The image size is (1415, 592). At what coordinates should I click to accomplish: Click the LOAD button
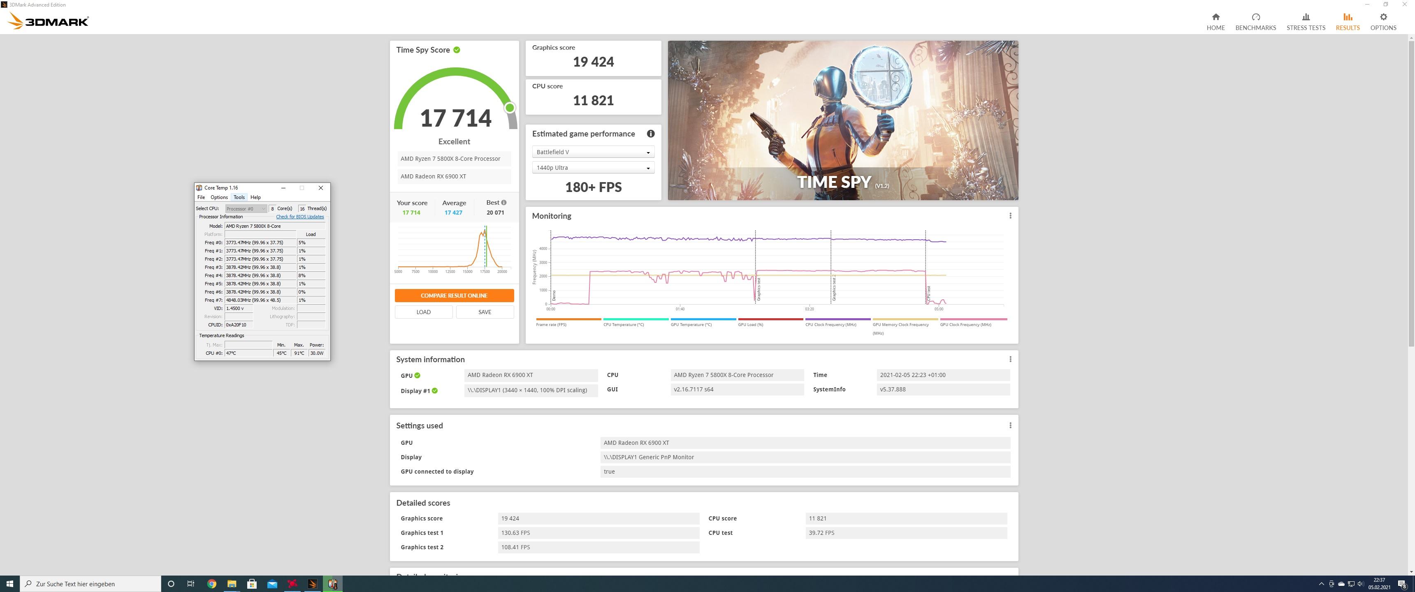click(x=424, y=312)
